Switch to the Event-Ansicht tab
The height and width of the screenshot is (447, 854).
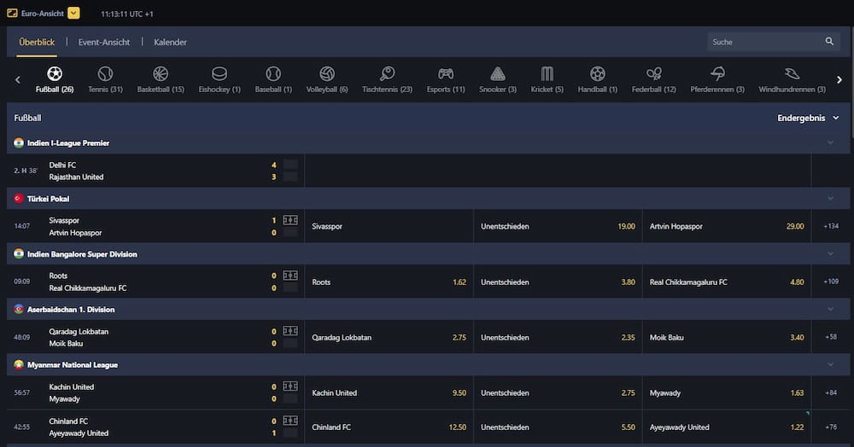pos(104,42)
